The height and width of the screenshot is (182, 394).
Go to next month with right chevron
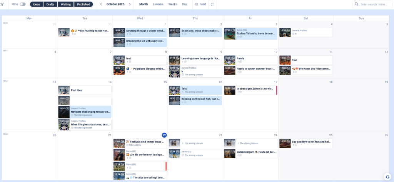pos(130,4)
